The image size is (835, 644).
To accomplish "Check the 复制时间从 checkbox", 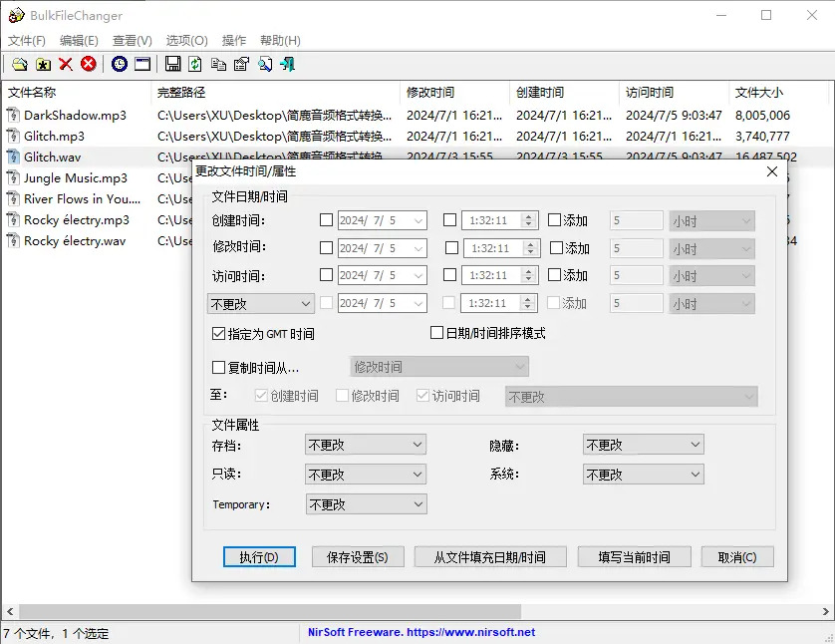I will coord(221,367).
